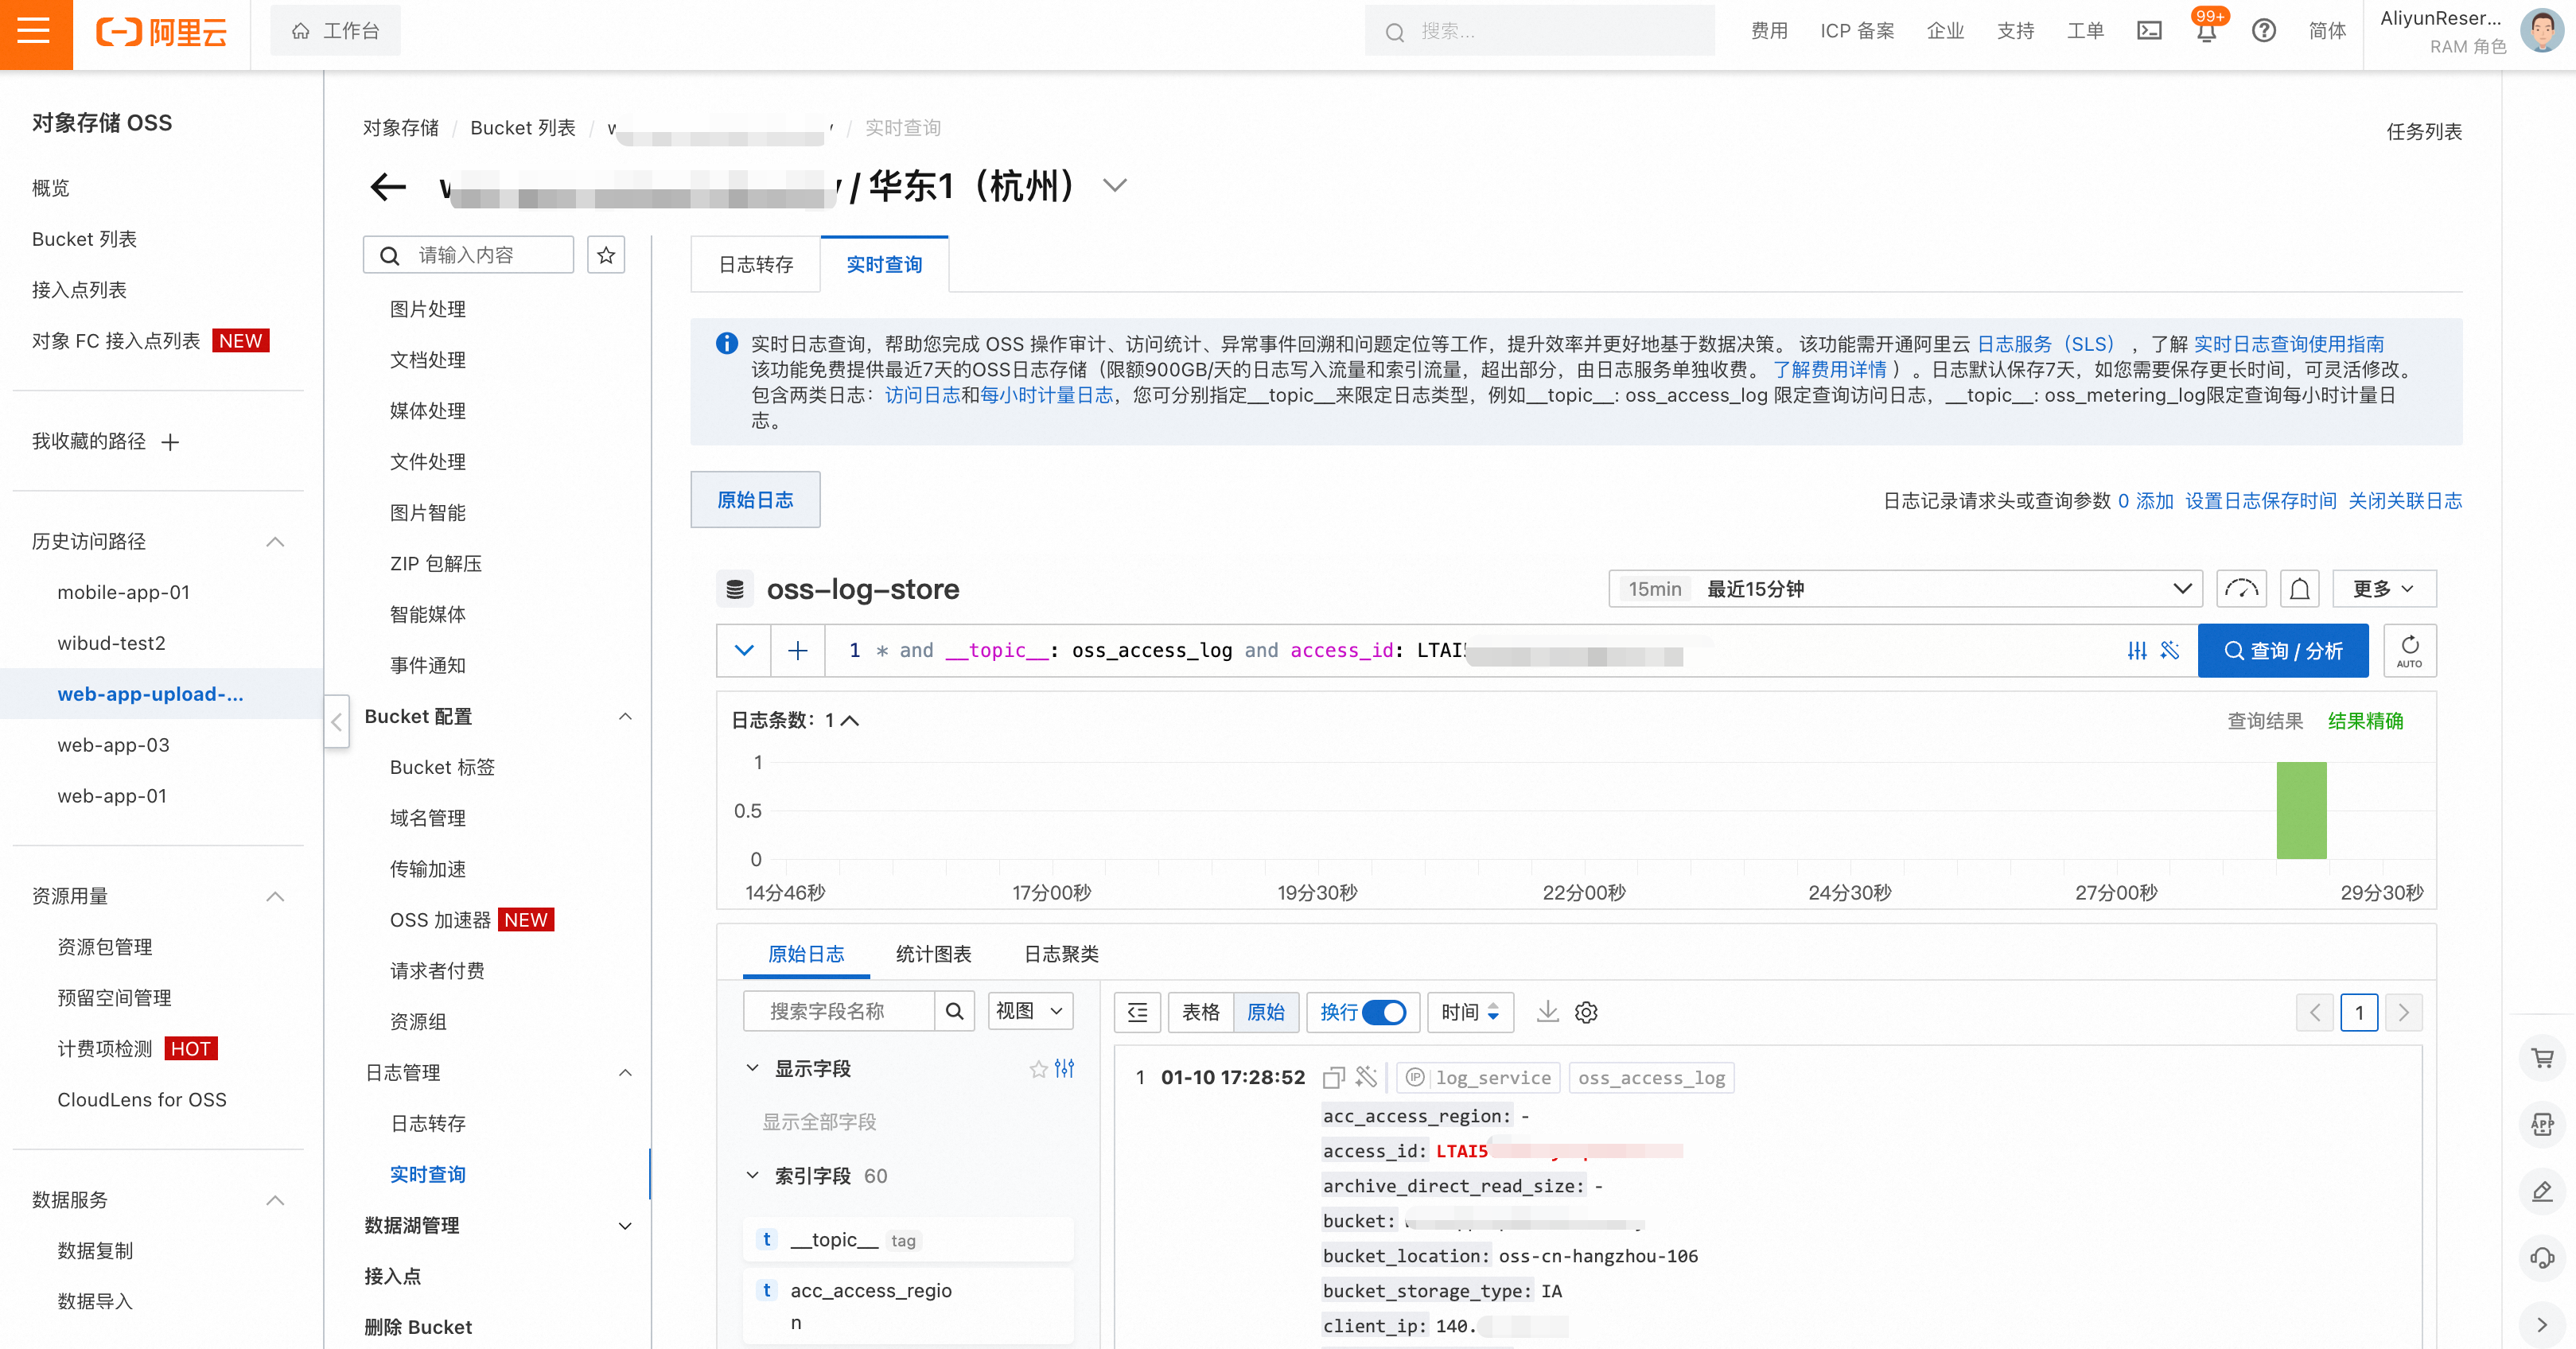Click the 查询 / 分析 button
Image resolution: width=2576 pixels, height=1349 pixels.
coord(2283,651)
